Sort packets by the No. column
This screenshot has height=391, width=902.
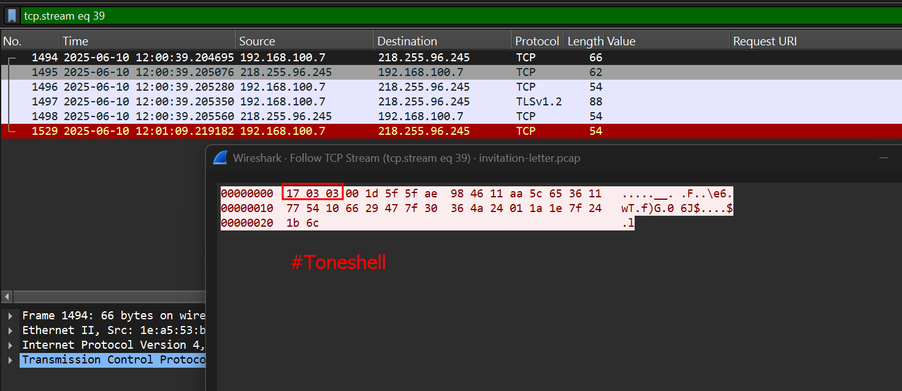pyautogui.click(x=29, y=42)
